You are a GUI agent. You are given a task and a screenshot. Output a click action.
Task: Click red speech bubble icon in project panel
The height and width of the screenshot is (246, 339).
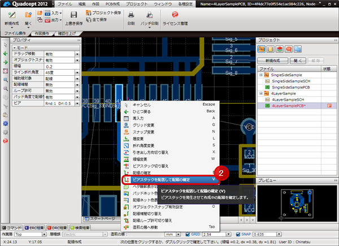tap(289, 49)
